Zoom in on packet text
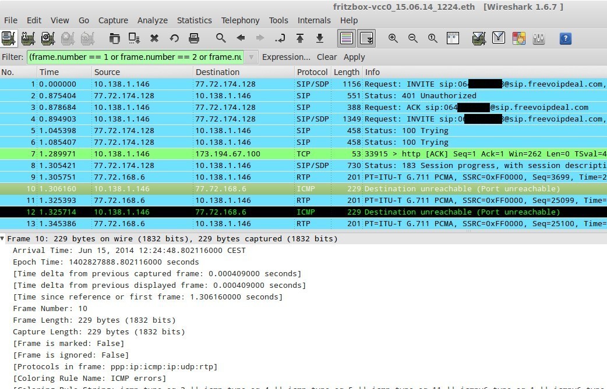 tap(393, 38)
